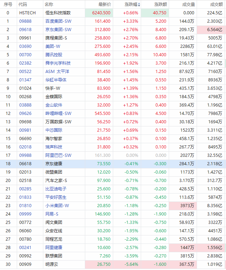Click the sort arrow icon beside 涨跌幅
226x270 pixels.
pos(139,5)
